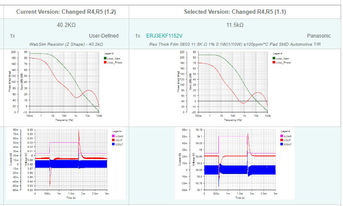Screen dimensions: 343x206
Task: Click Time (s) axis label on left transient plot
Action: 71,198
